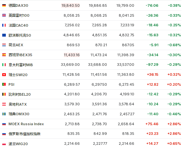
Task: Click the UK flag icon next to 英国富时100
Action: [x=4, y=15]
